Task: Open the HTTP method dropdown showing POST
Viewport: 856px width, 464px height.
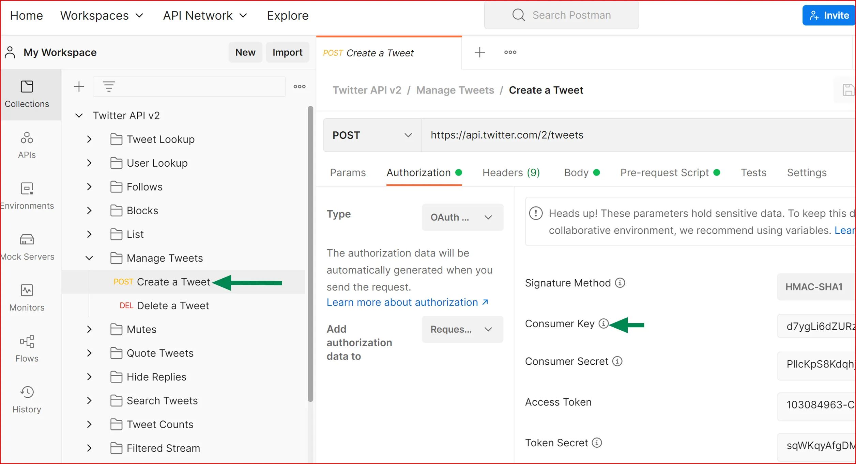Action: tap(372, 135)
